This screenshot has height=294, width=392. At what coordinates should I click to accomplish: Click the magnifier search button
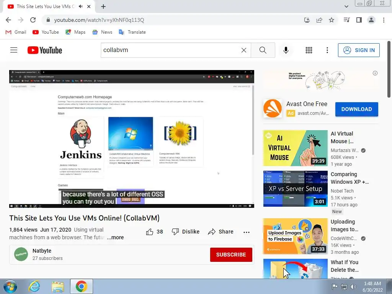tap(263, 50)
